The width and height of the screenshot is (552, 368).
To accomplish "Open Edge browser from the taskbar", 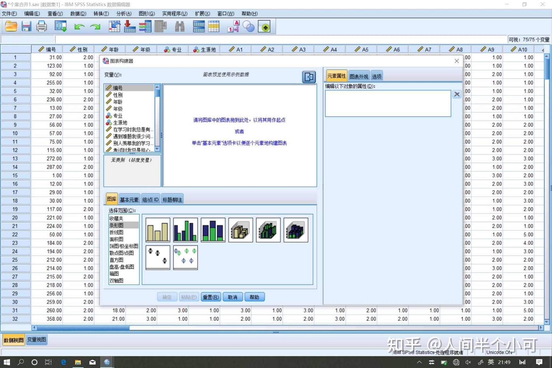I will click(63, 362).
